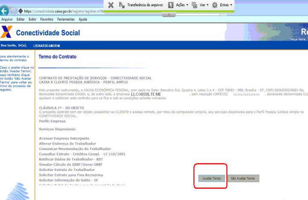The height and width of the screenshot is (200, 308).
Task: Click the 'Perfil: Empresa' text
Action: pos(52,121)
